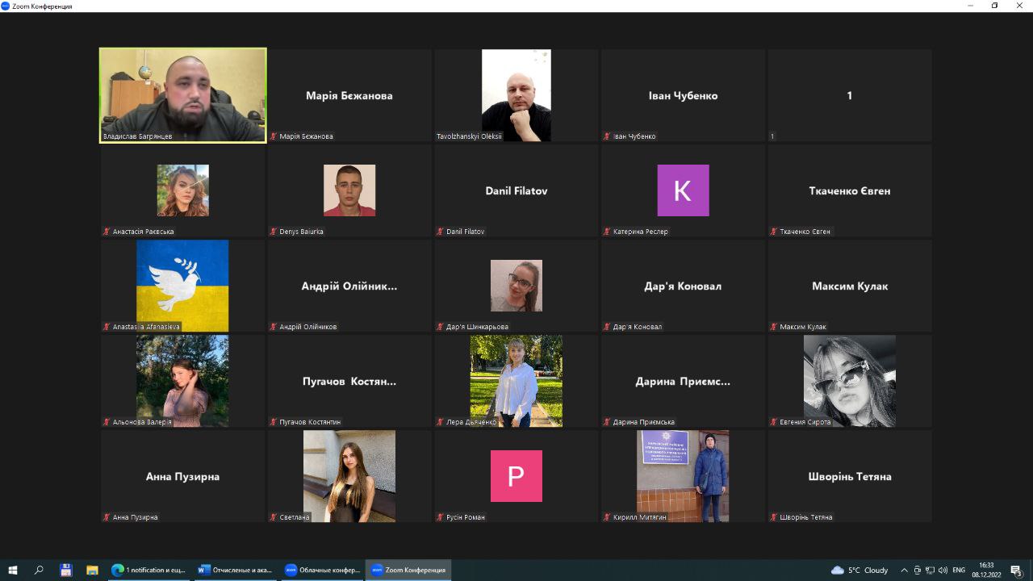Toggle the volume speaker icon in system tray
The height and width of the screenshot is (581, 1033).
(942, 570)
